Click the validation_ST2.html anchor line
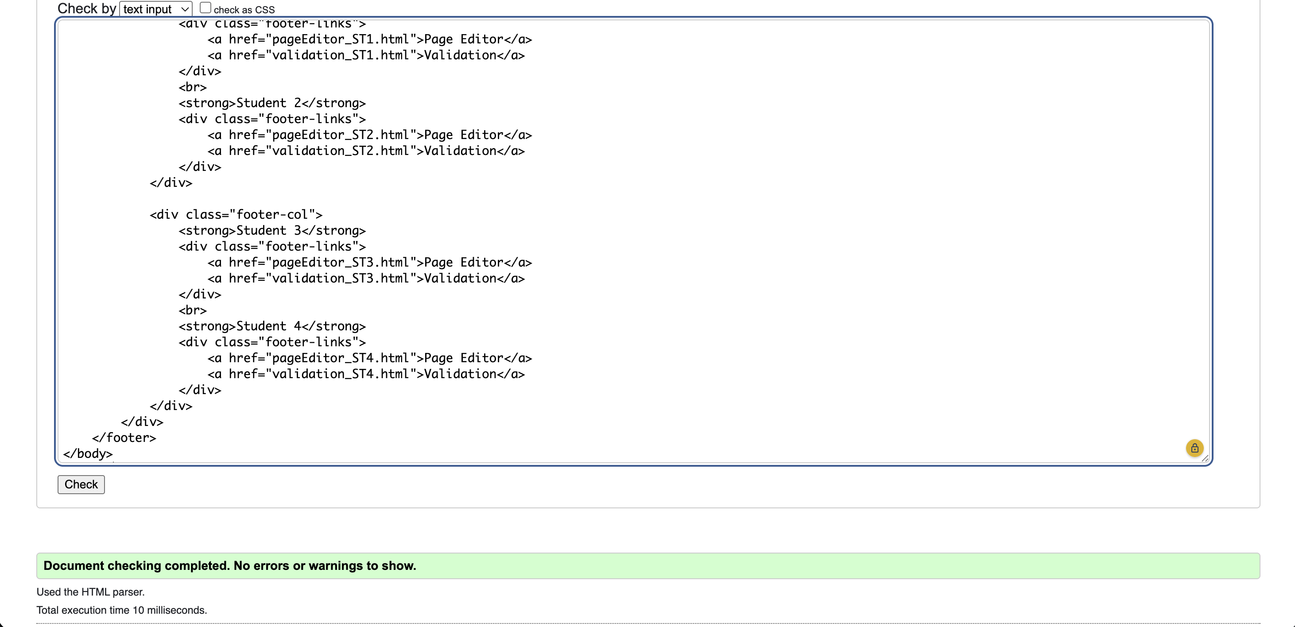This screenshot has width=1295, height=627. (x=366, y=151)
